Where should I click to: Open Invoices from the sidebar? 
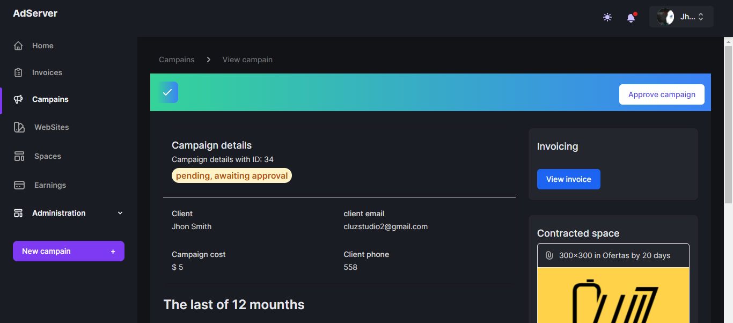click(47, 73)
